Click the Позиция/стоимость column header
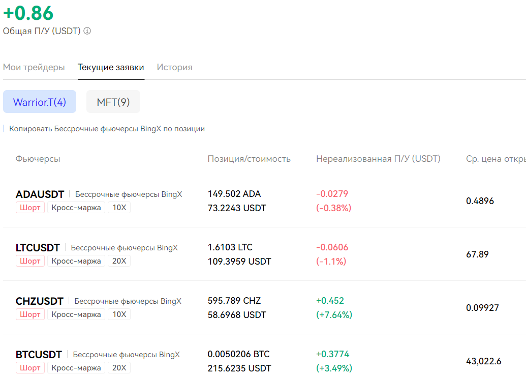The width and height of the screenshot is (526, 375). (x=249, y=159)
